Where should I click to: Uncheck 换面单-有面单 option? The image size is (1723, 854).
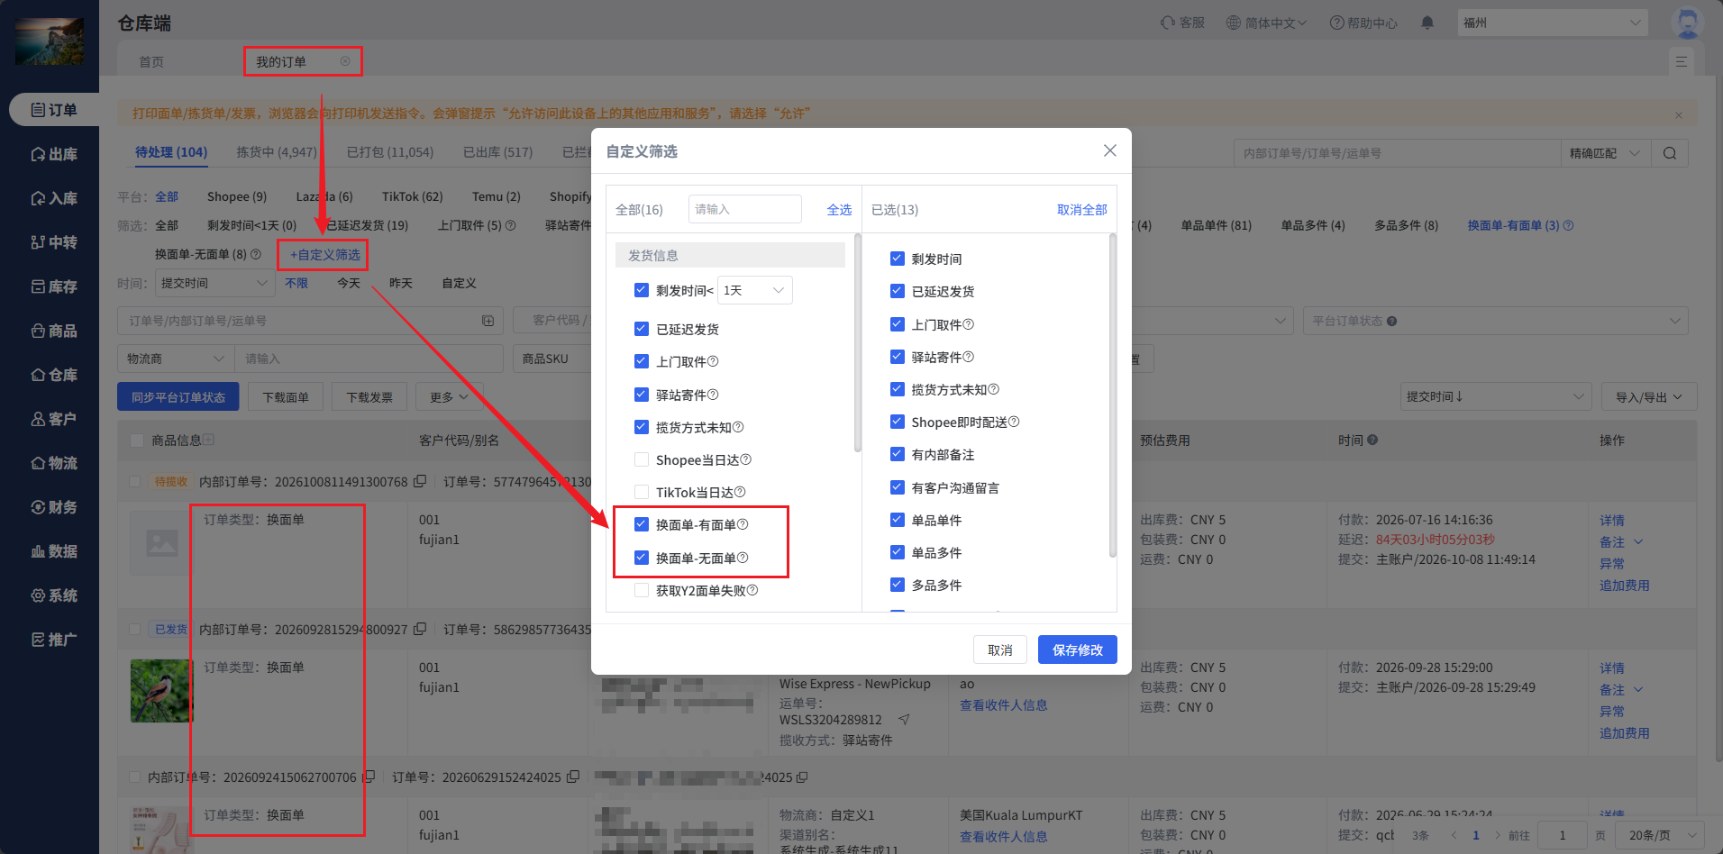point(642,524)
